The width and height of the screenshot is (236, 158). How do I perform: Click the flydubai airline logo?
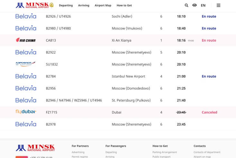coord(26,112)
